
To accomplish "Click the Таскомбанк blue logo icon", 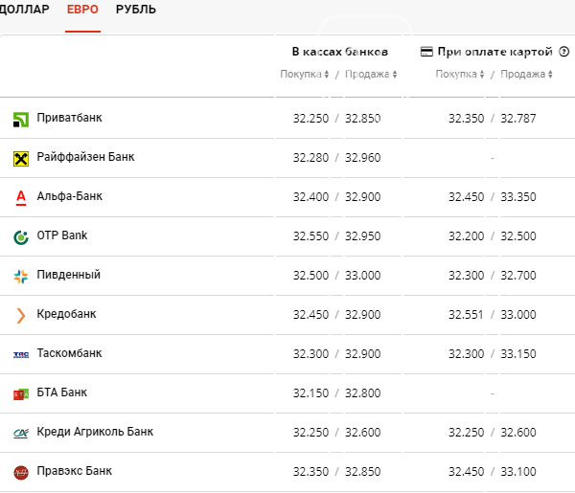I will coord(21,354).
